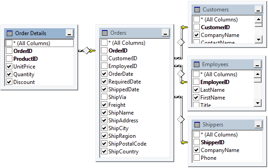The width and height of the screenshot is (268, 168).
Task: Click the Employees table icon
Action: pyautogui.click(x=197, y=64)
